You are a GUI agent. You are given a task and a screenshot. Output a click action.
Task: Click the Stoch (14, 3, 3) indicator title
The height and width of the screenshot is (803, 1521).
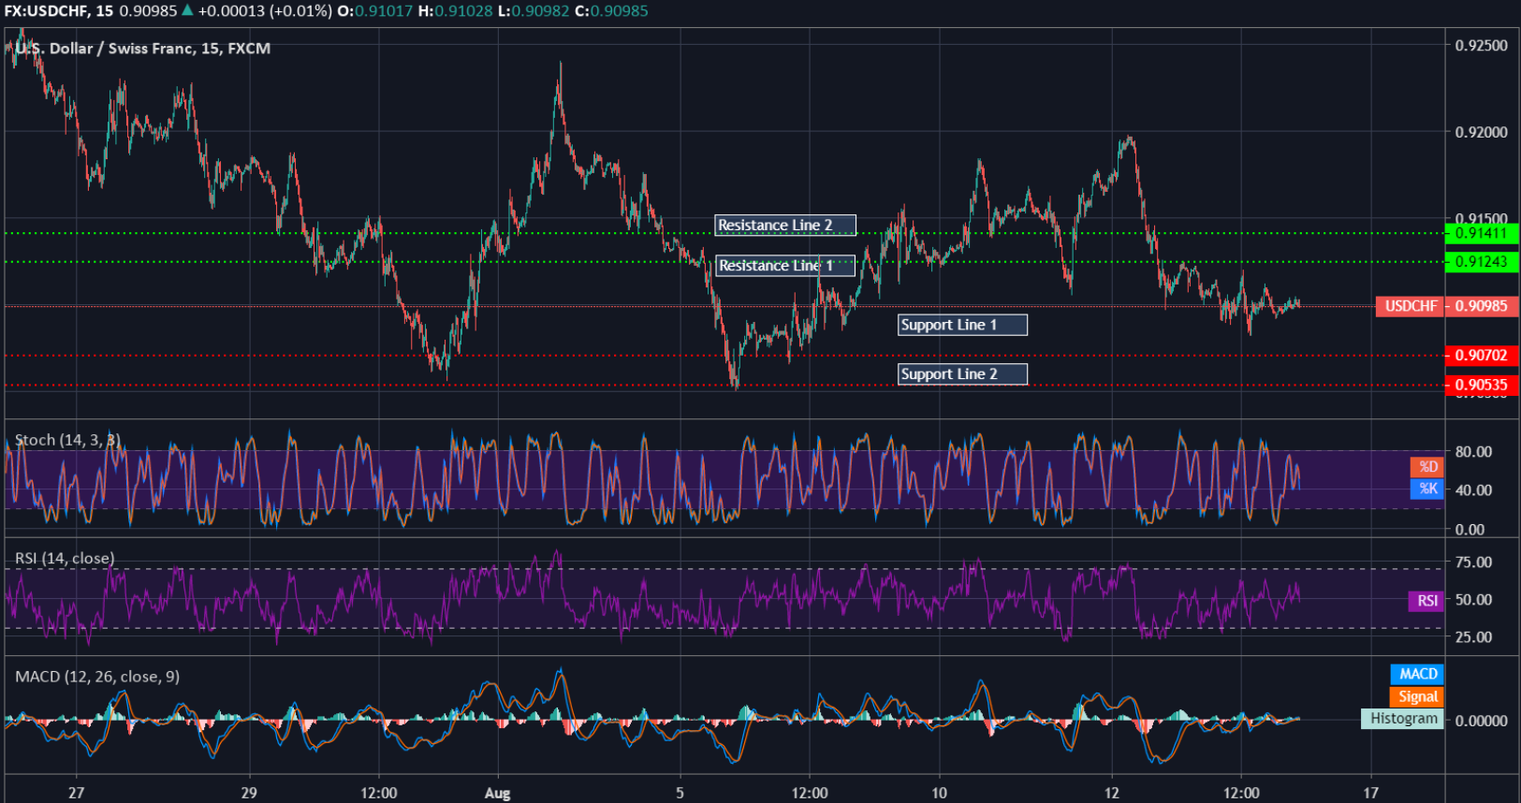click(x=68, y=440)
